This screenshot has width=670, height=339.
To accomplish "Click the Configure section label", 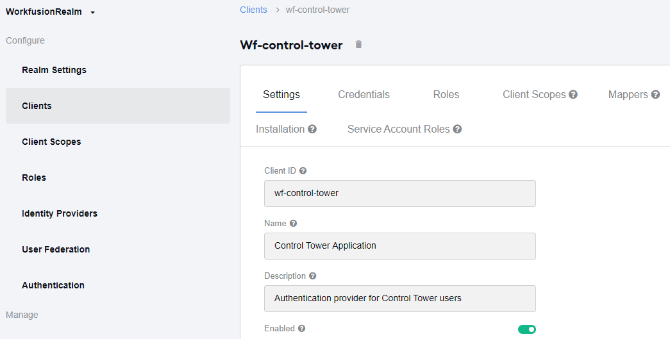I will click(25, 40).
